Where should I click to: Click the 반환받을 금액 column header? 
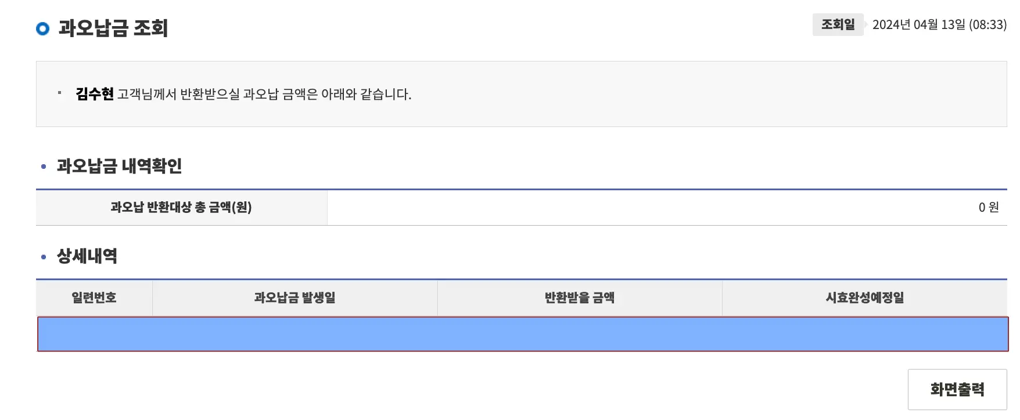pyautogui.click(x=580, y=298)
